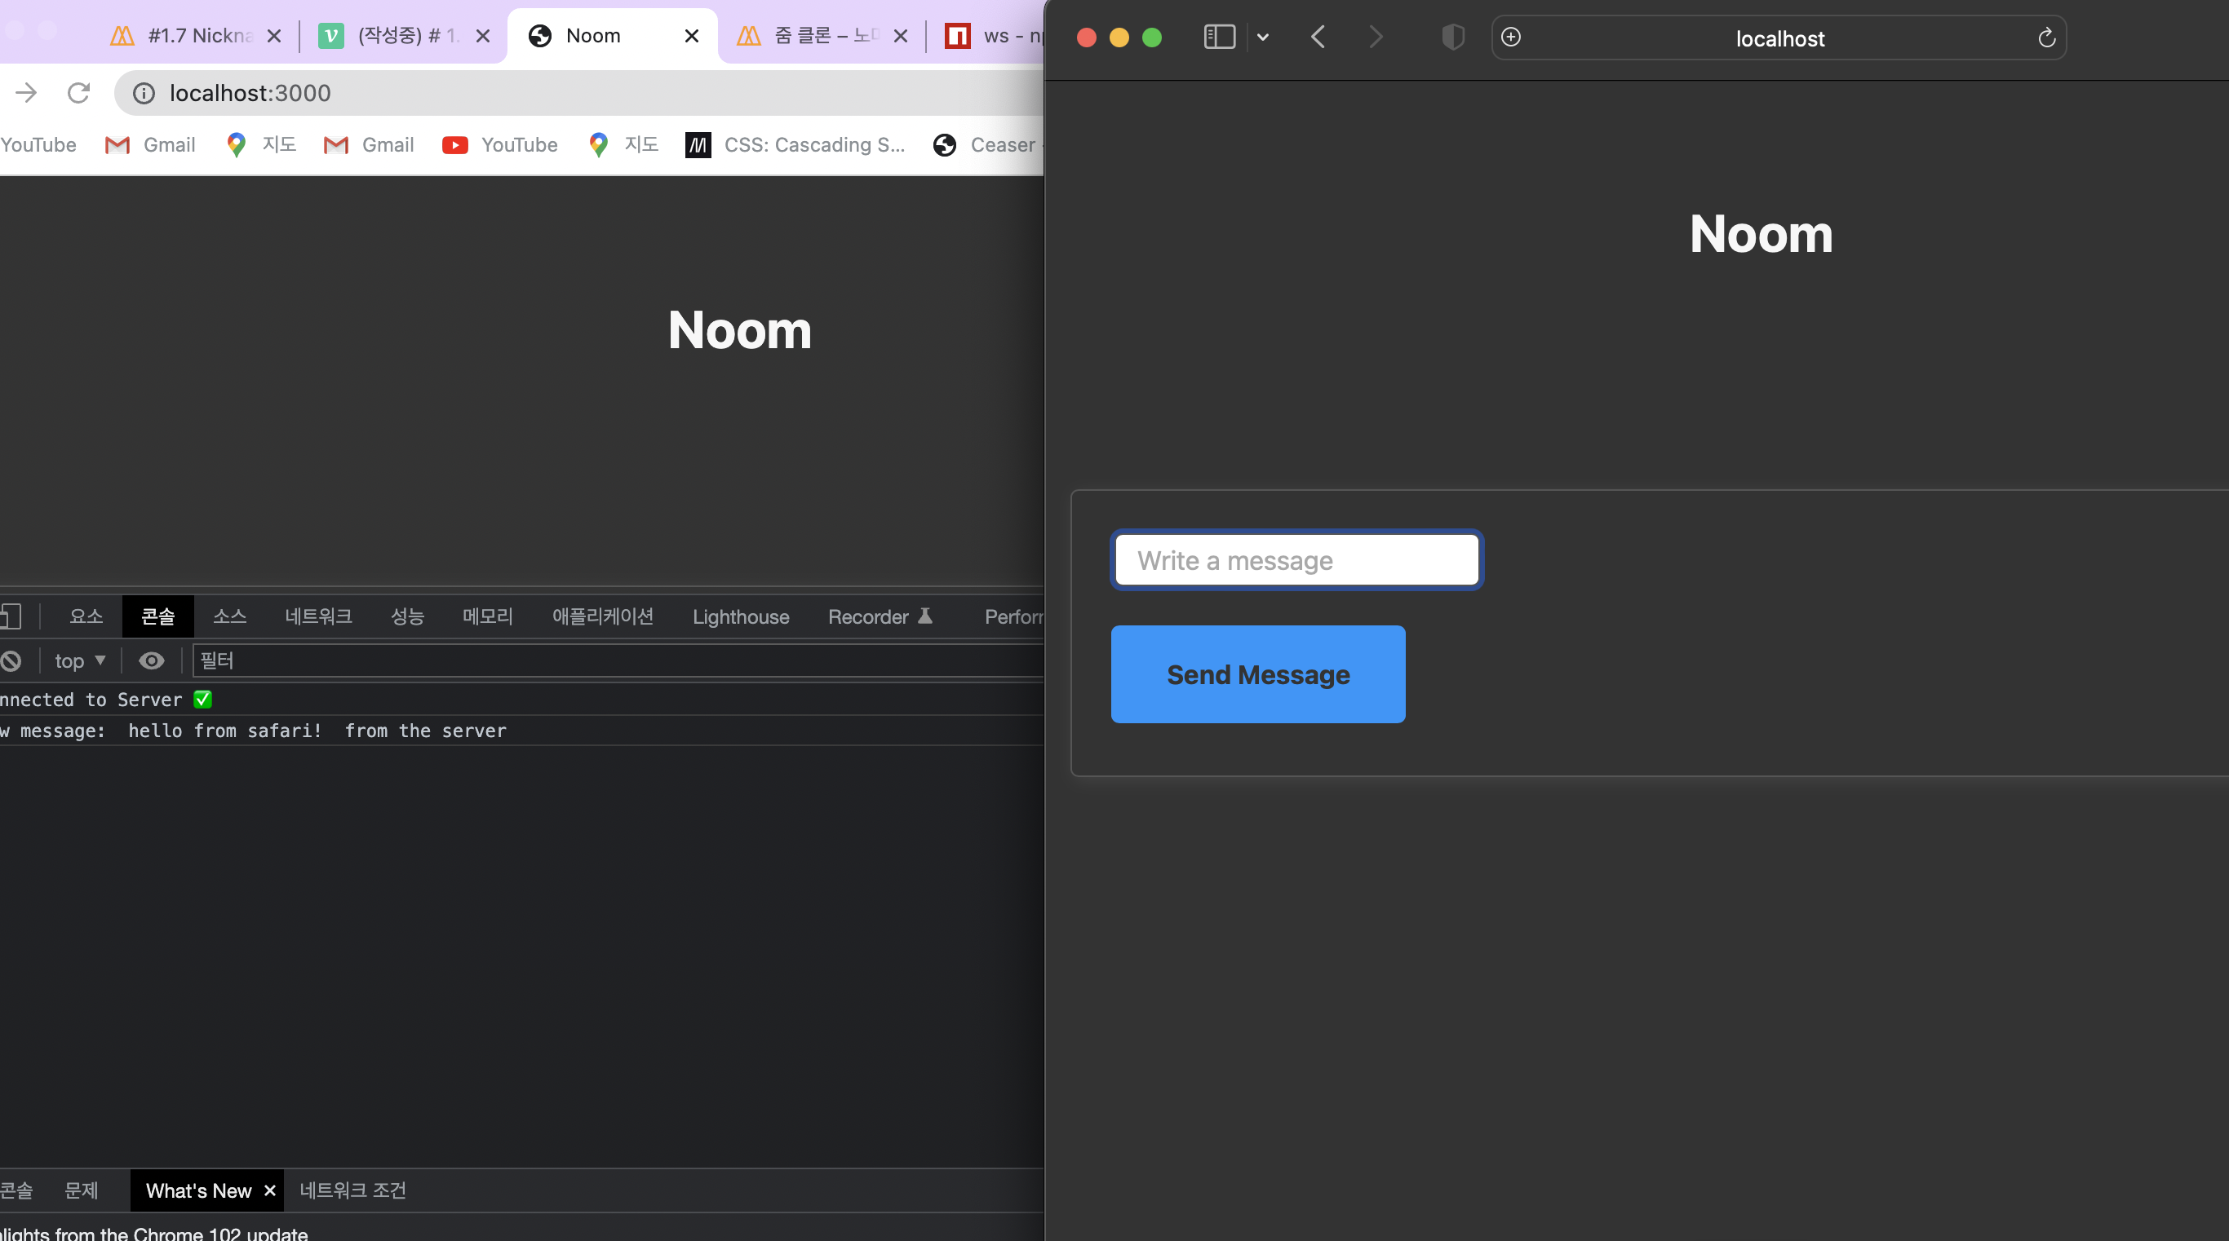Screen dimensions: 2229x1241
Task: Click plus icon in Safari address bar
Action: pos(1511,38)
